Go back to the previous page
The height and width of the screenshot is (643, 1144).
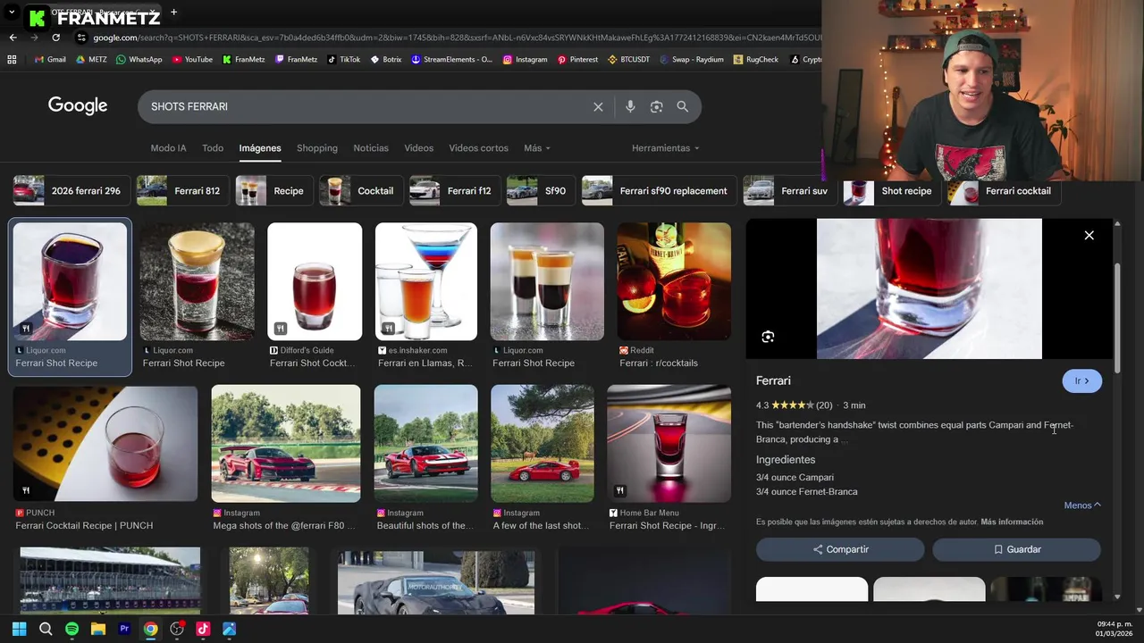[13, 38]
